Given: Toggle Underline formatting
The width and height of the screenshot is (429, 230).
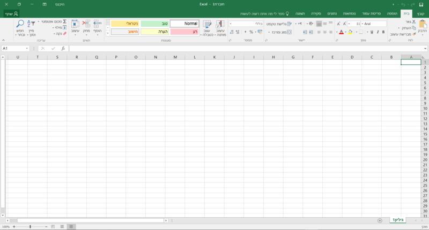Looking at the screenshot, I should point(371,32).
